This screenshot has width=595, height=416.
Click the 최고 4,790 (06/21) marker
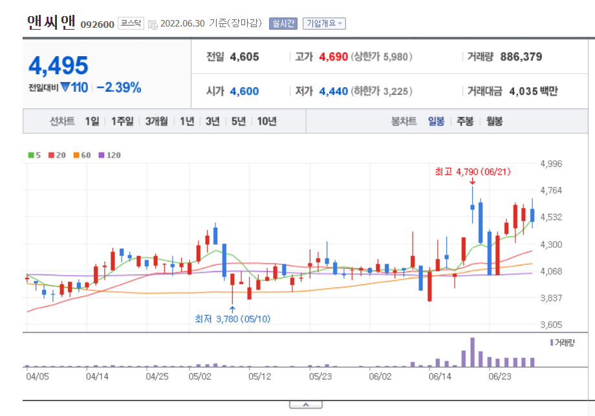[x=472, y=172]
